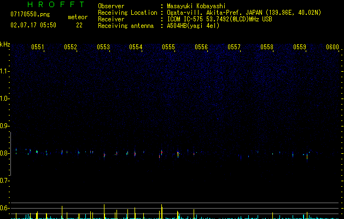This screenshot has width=344, height=219.
Task: Click the gray frequency range bar on left axis
Action: tap(10, 154)
